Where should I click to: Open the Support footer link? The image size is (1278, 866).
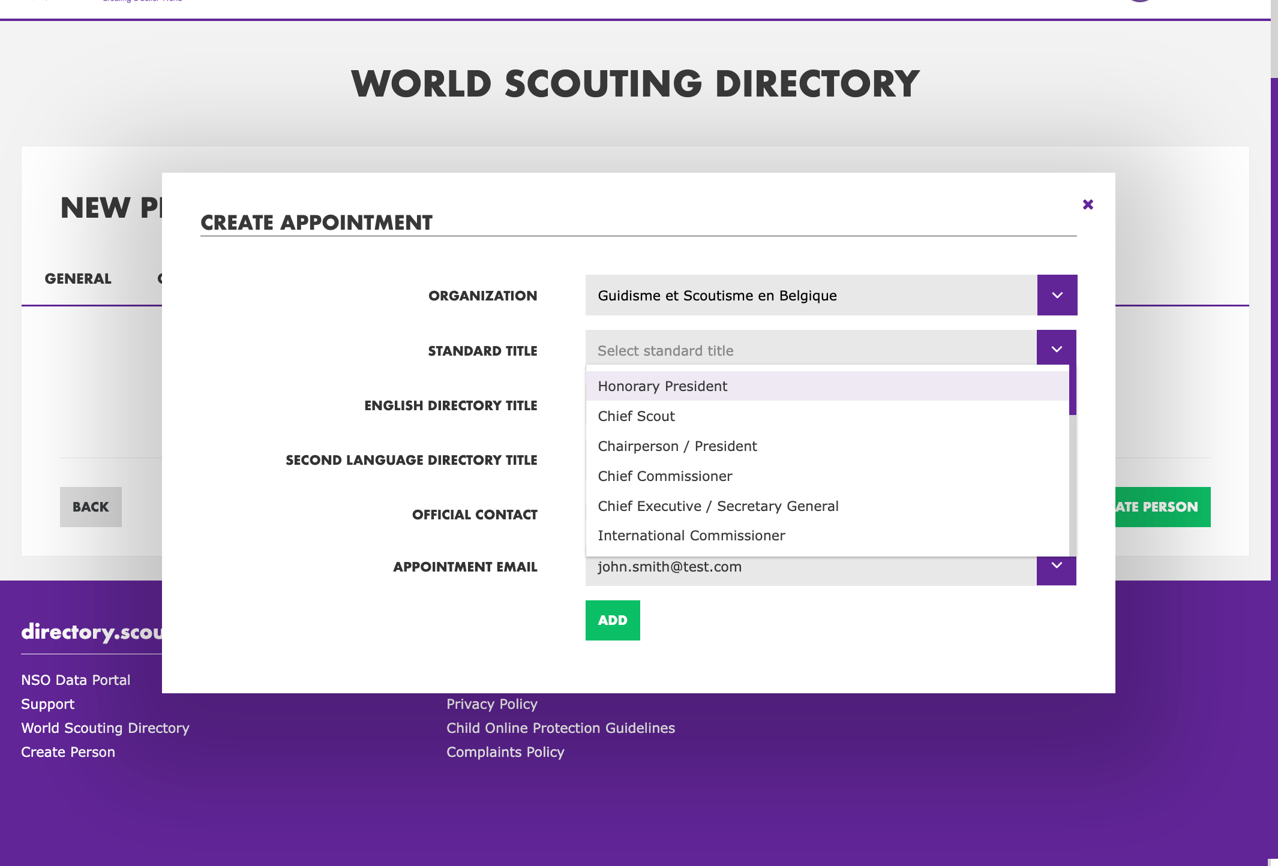(47, 704)
